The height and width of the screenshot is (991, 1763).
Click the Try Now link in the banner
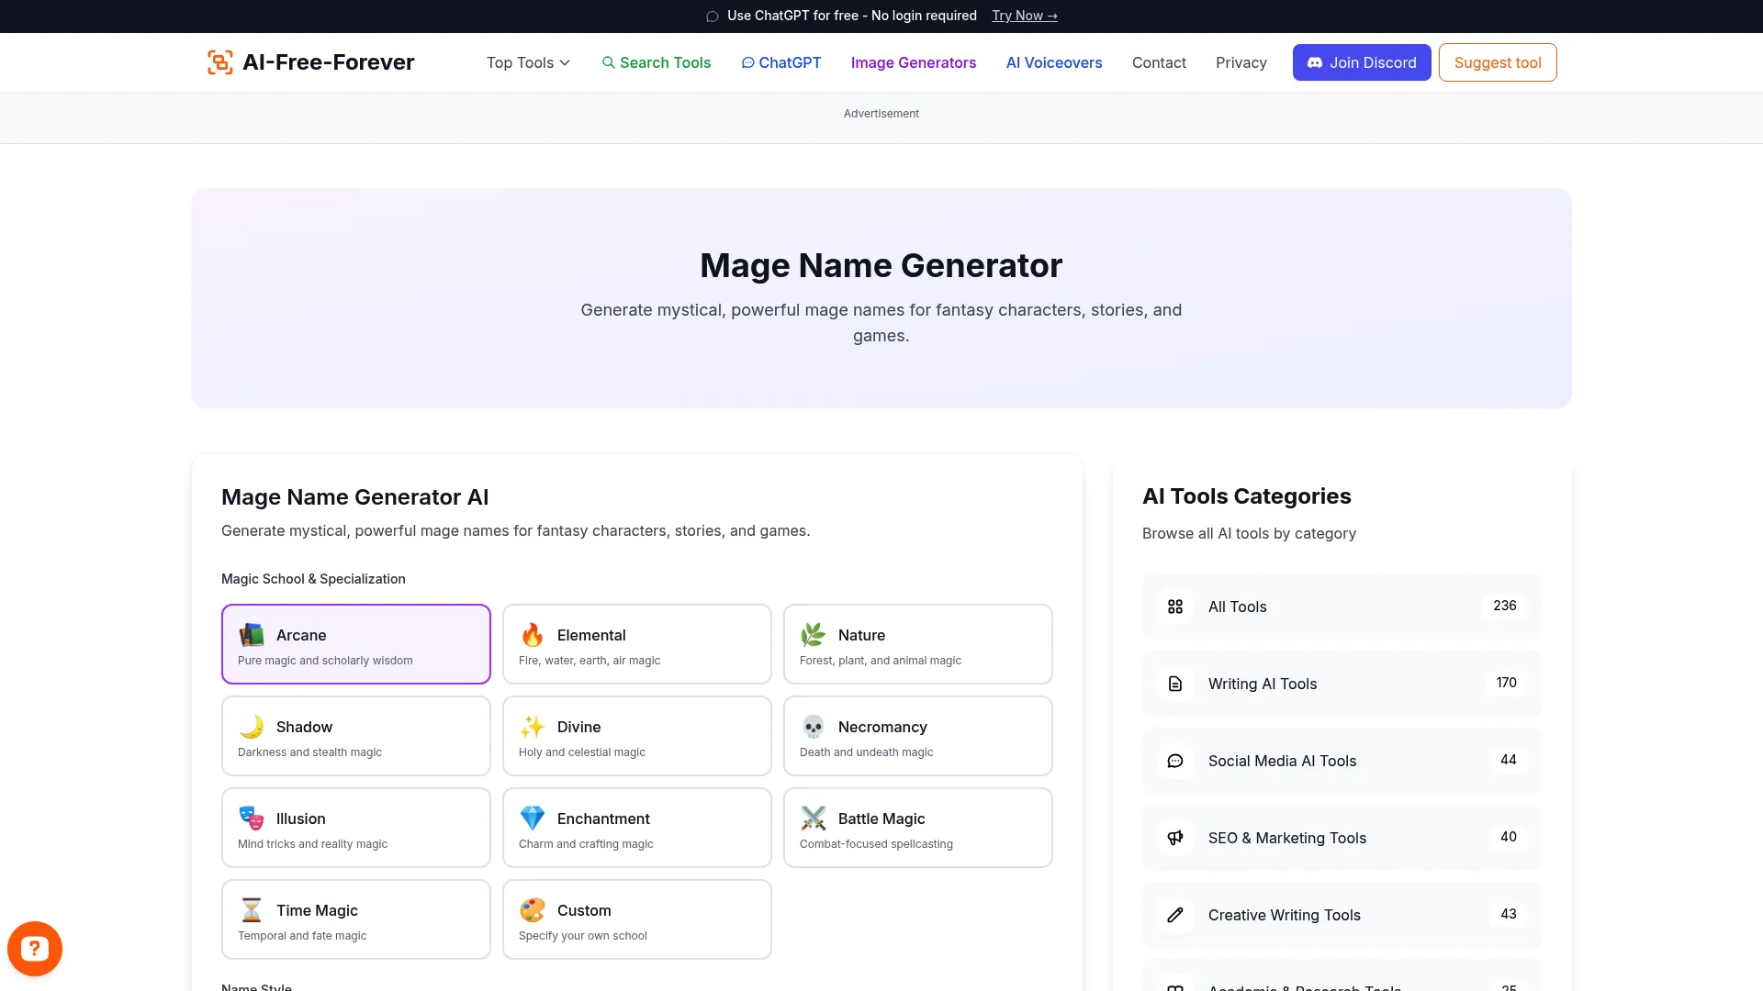1024,16
